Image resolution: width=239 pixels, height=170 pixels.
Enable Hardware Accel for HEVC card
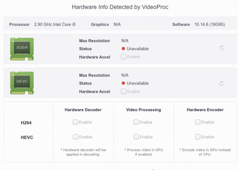click(124, 91)
